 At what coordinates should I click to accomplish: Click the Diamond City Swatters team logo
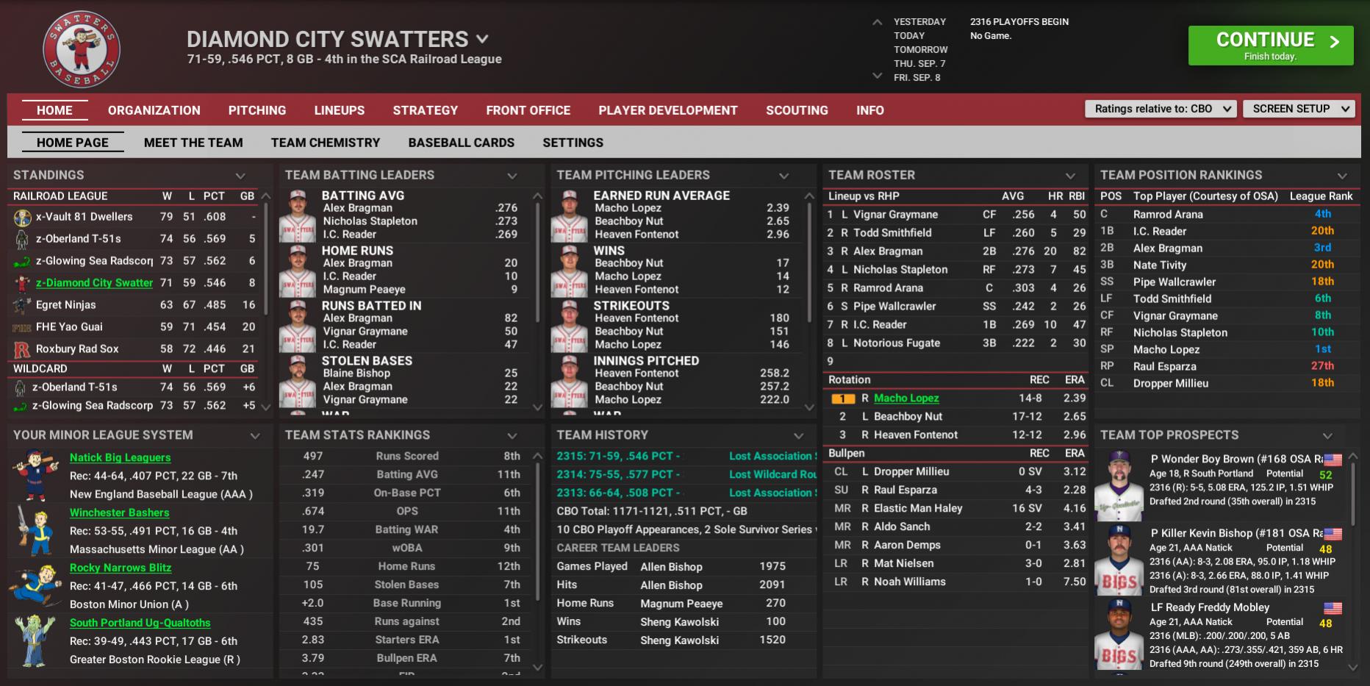pos(81,49)
